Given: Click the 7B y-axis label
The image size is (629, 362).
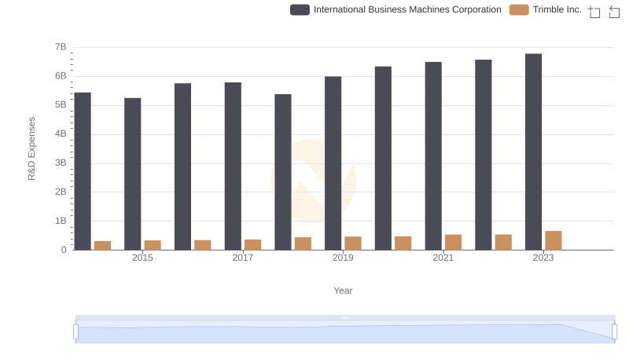Looking at the screenshot, I should (61, 47).
